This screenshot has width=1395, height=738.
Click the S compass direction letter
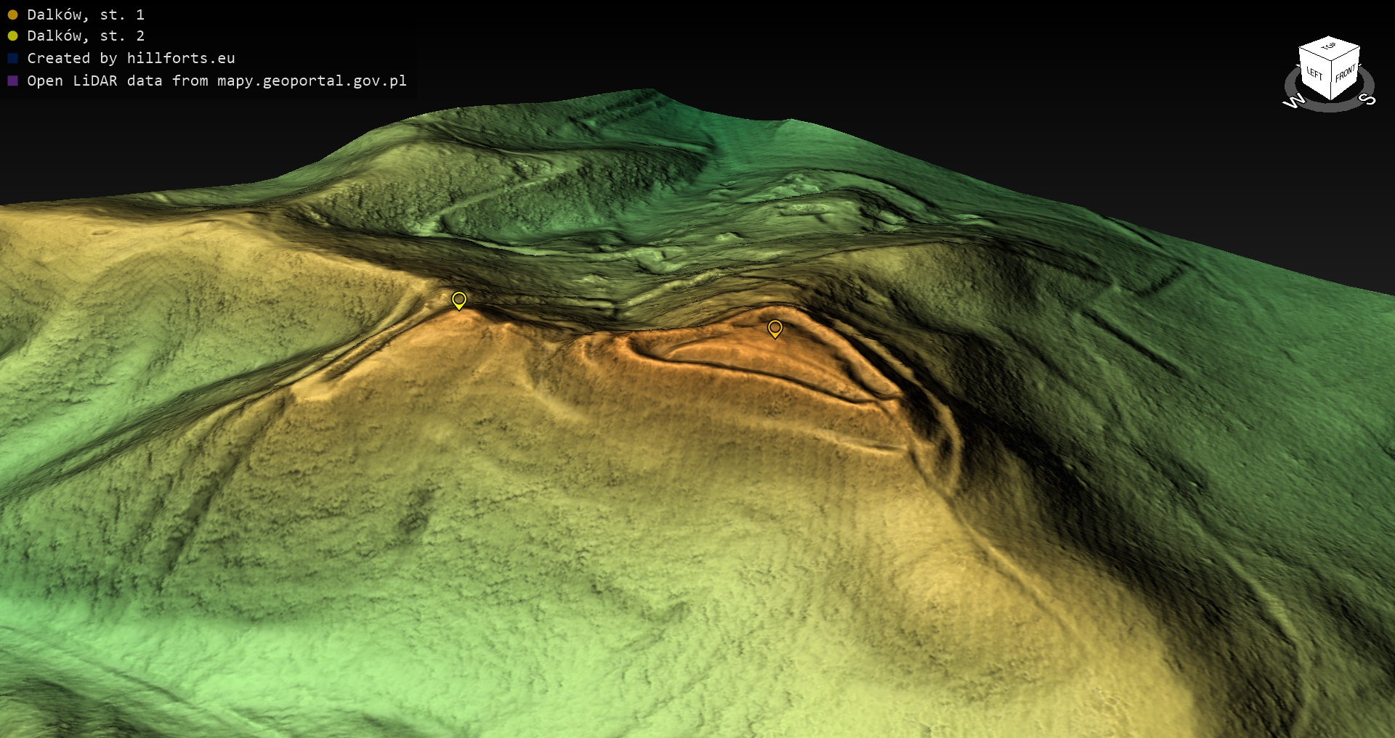pyautogui.click(x=1367, y=99)
